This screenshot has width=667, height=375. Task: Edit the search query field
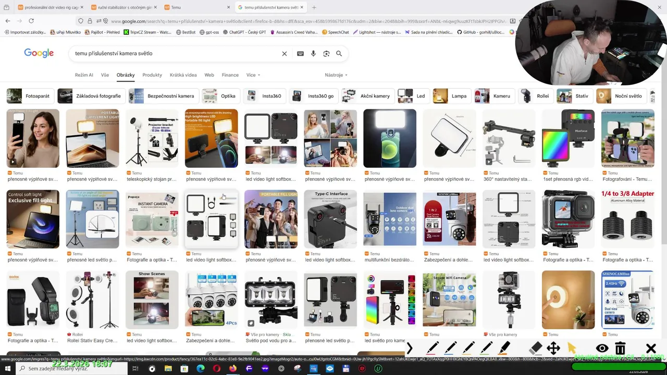[175, 54]
